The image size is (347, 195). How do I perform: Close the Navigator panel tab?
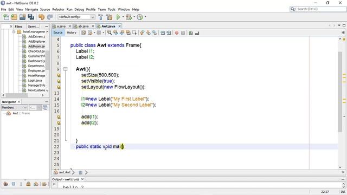click(19, 102)
